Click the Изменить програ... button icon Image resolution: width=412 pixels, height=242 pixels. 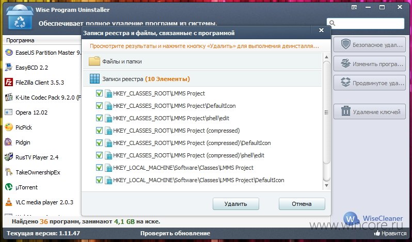(x=345, y=63)
